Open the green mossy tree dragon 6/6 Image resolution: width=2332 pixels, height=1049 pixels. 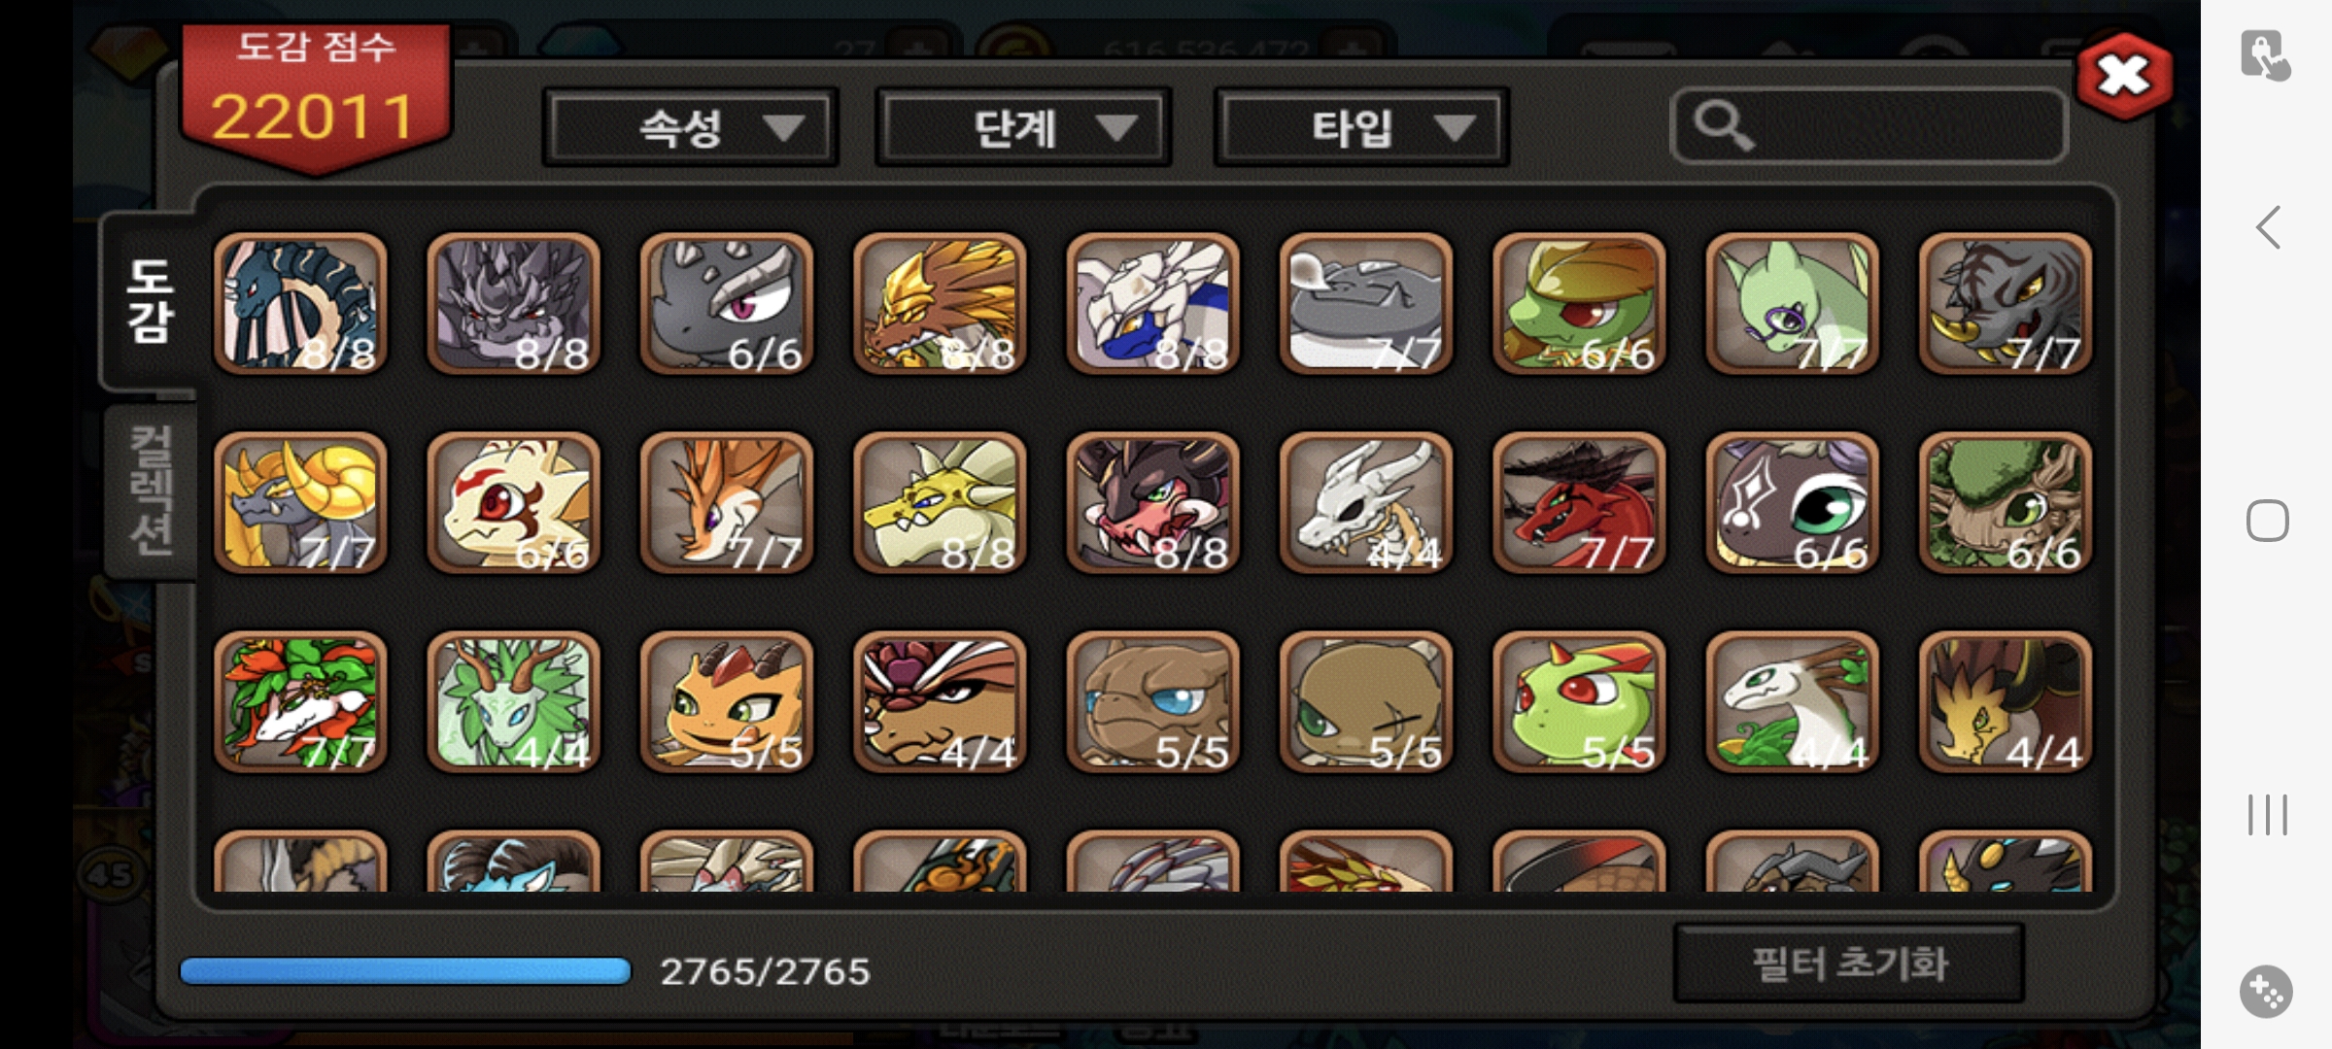click(2006, 502)
